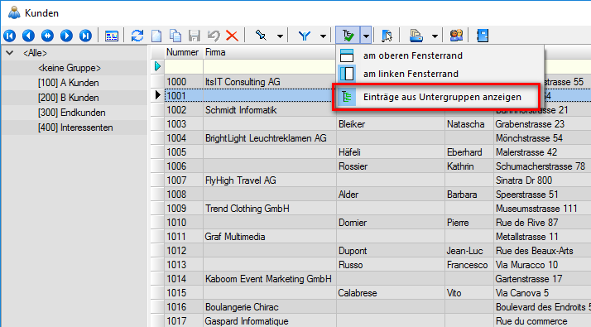Open the table layout view icon

click(112, 36)
